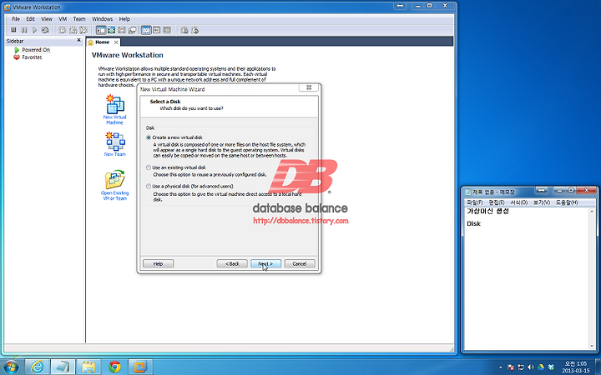601x375 pixels.
Task: Click the Power Off stop icon in toolbar
Action: tap(13, 30)
